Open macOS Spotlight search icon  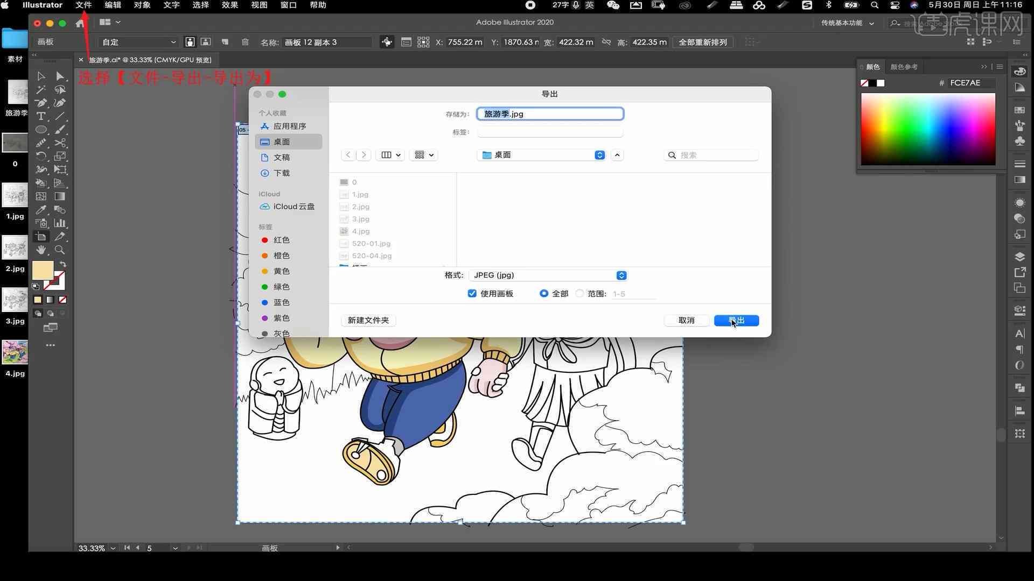[875, 5]
